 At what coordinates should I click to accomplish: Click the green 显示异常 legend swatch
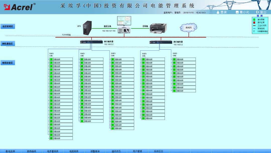[x=254, y=20]
